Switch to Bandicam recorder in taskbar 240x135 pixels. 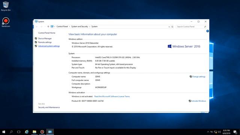coord(42,132)
